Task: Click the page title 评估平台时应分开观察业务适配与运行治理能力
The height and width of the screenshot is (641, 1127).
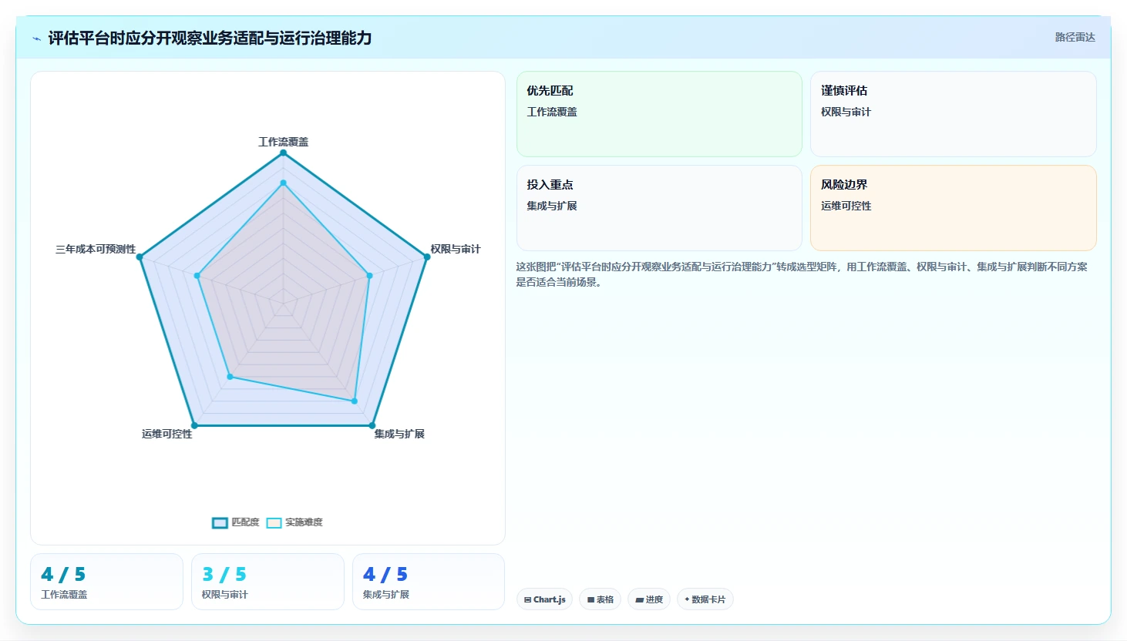Action: pos(210,39)
